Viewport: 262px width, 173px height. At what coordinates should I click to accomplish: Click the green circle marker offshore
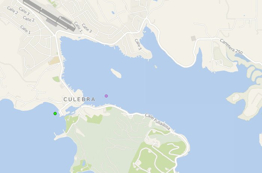tap(55, 114)
